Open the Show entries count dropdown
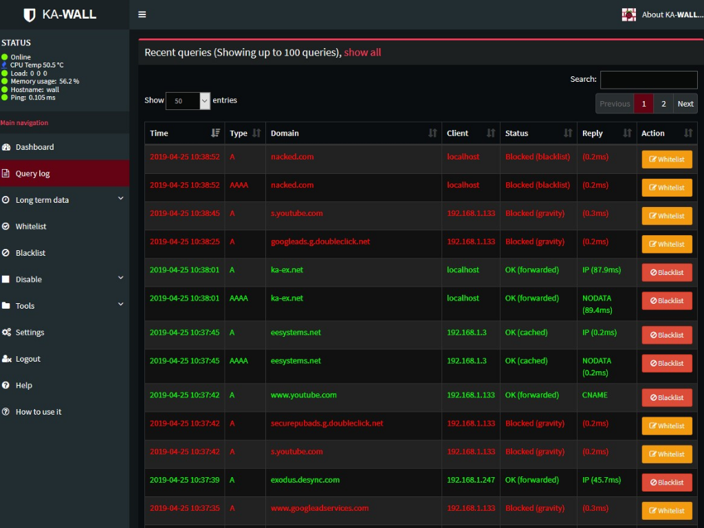 188,101
